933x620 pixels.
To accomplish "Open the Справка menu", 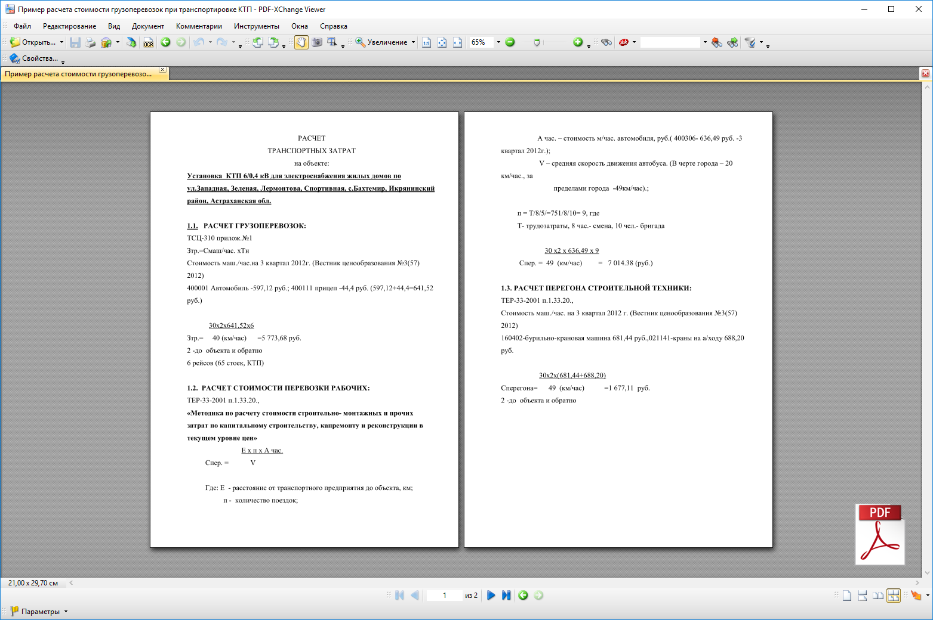I will click(334, 26).
